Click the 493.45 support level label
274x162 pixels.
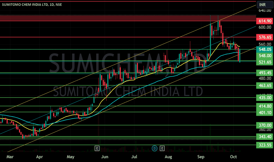coord(265,73)
